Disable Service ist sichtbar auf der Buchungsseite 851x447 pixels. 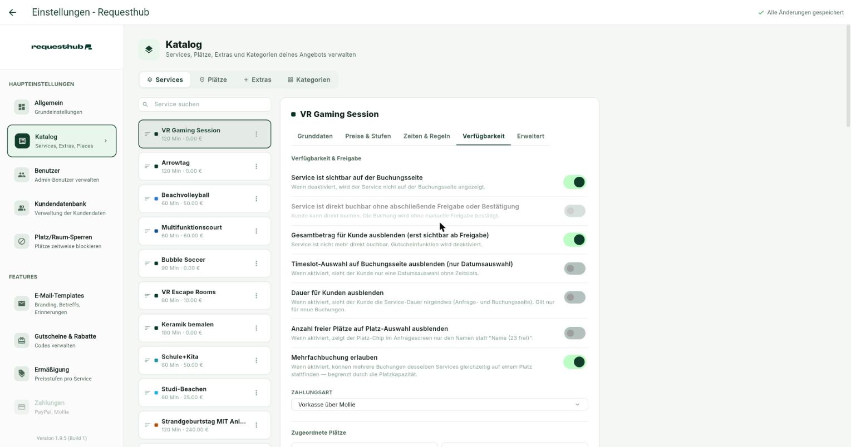point(574,182)
